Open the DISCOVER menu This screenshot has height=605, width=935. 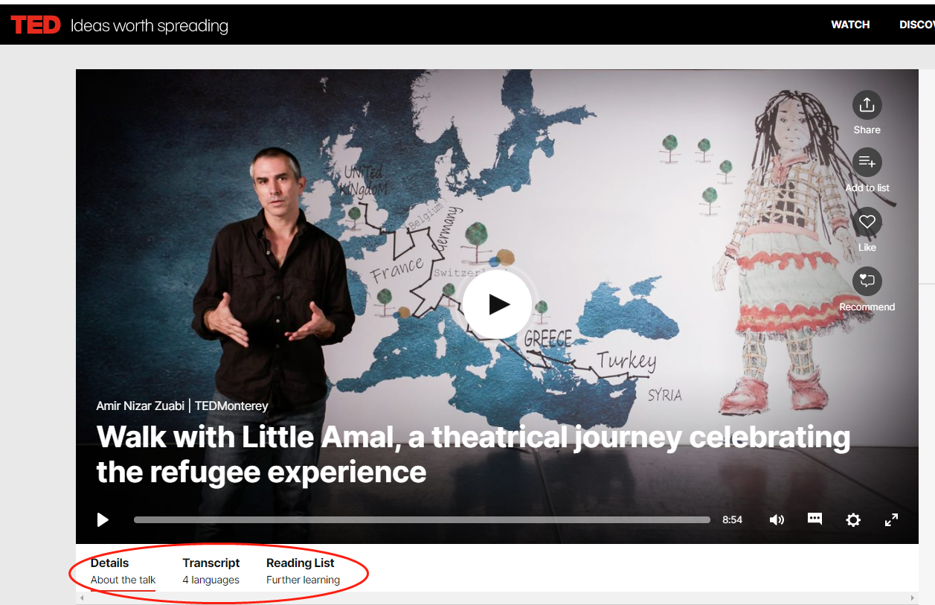917,25
